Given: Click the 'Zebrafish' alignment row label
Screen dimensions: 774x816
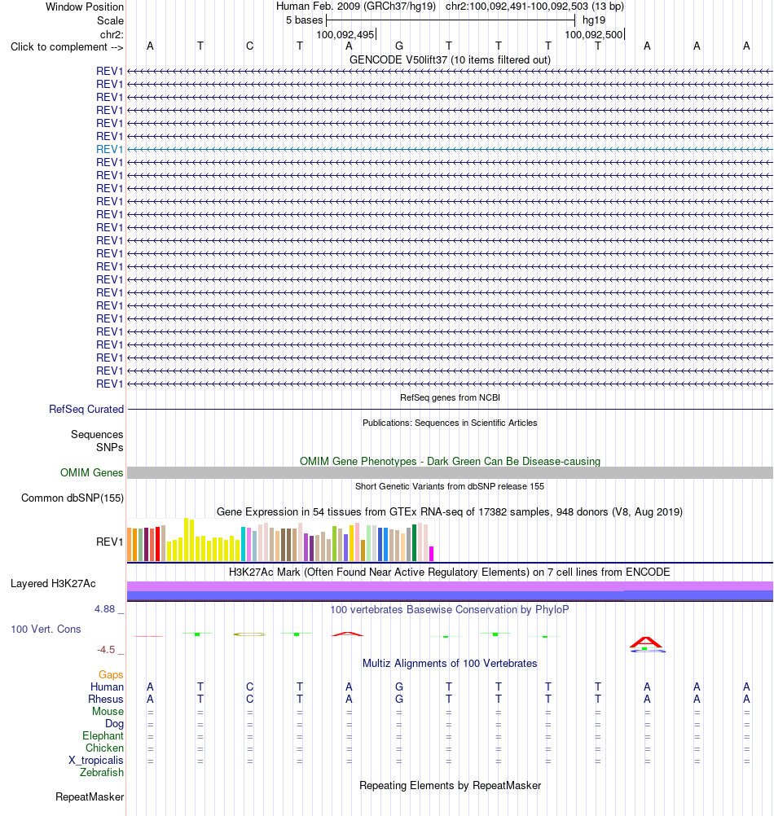Looking at the screenshot, I should click(102, 772).
